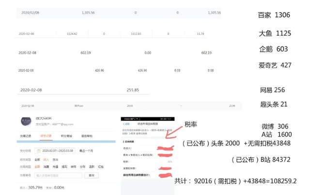Image resolution: width=310 pixels, height=195 pixels.
Task: Click the 0.00元 expense total
Action: coord(59,187)
